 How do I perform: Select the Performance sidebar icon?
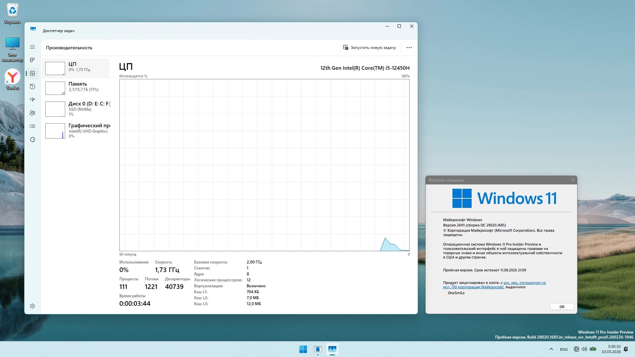coord(32,73)
